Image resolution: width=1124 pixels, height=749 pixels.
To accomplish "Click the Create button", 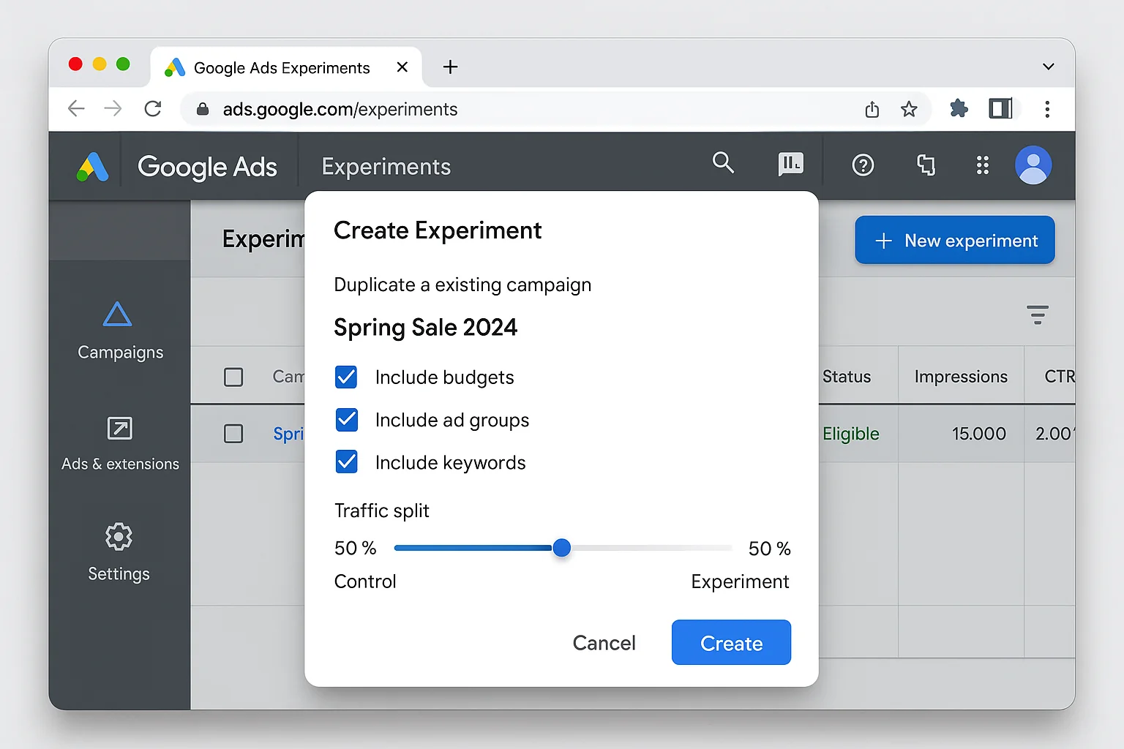I will [730, 642].
